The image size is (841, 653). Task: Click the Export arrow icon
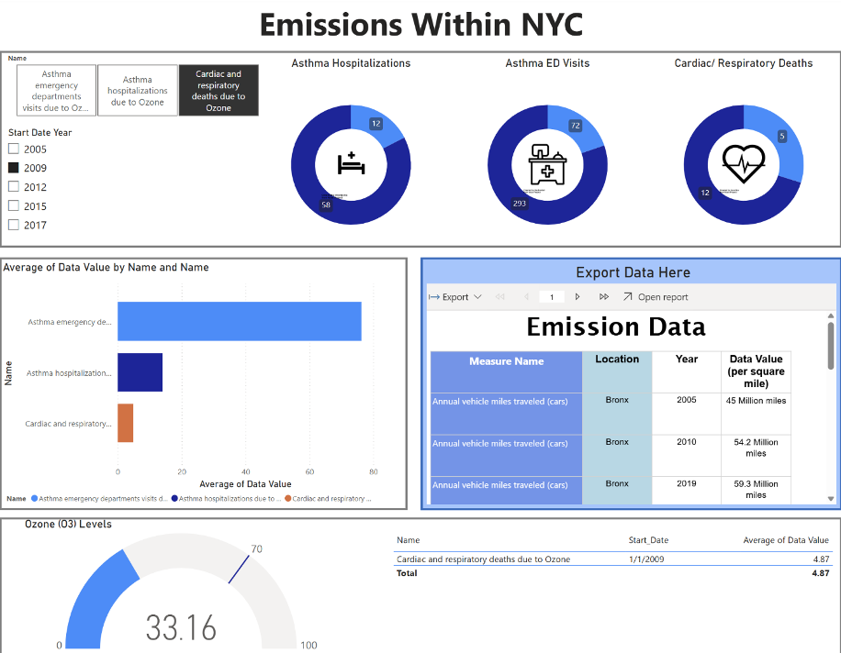(x=434, y=297)
